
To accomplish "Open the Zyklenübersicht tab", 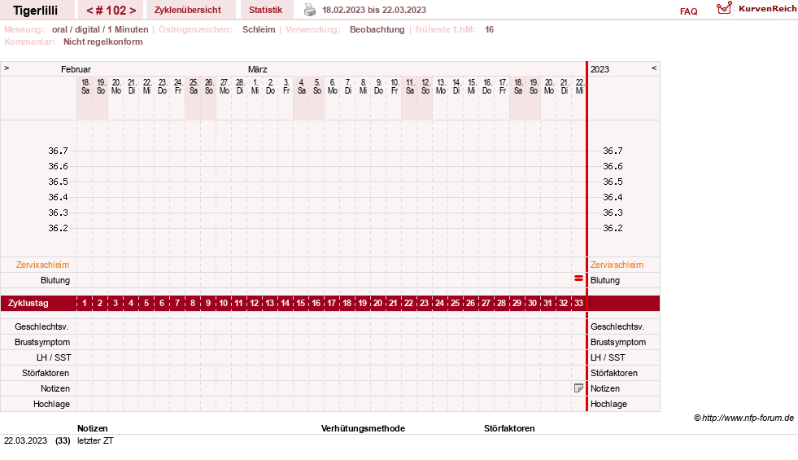I will tap(188, 10).
